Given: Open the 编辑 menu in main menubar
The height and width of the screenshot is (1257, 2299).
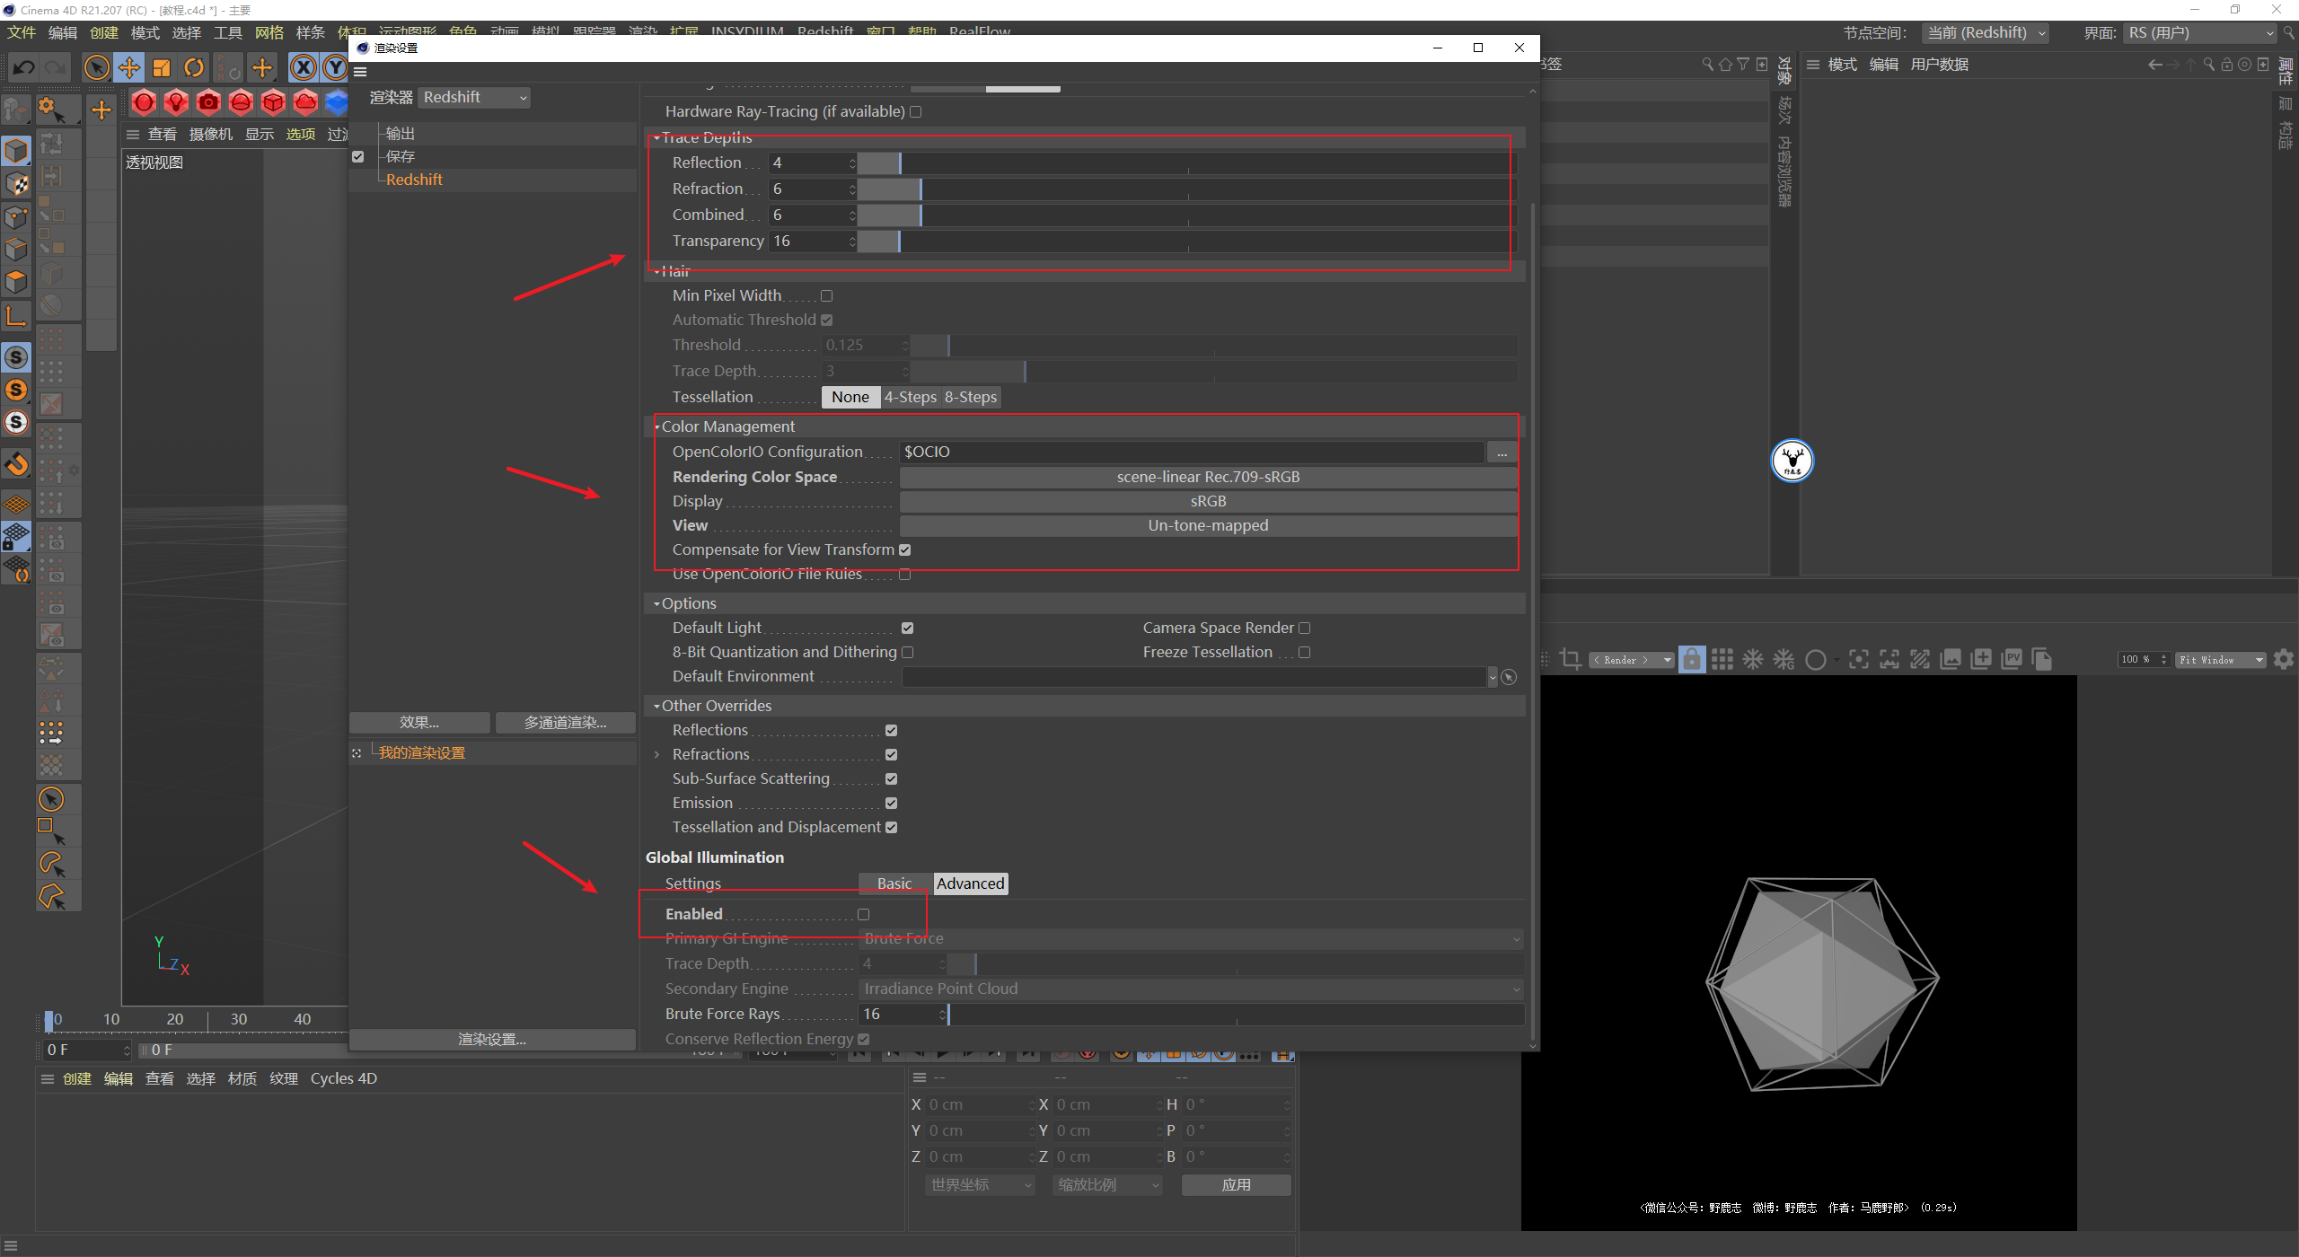Looking at the screenshot, I should coord(63,32).
